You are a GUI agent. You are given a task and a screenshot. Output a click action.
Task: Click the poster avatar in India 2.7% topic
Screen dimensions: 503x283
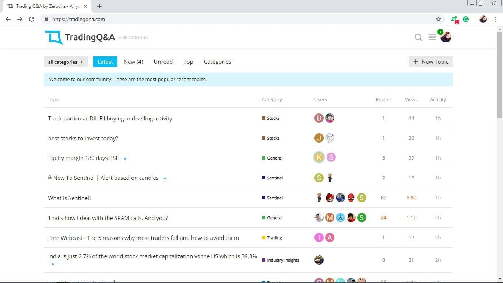(319, 260)
